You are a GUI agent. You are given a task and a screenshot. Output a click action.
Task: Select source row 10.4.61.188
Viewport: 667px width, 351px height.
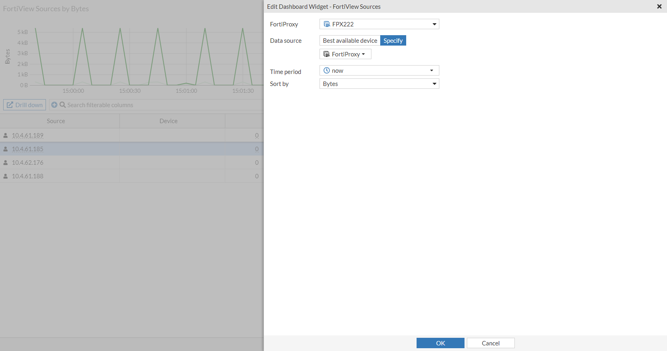(132, 176)
